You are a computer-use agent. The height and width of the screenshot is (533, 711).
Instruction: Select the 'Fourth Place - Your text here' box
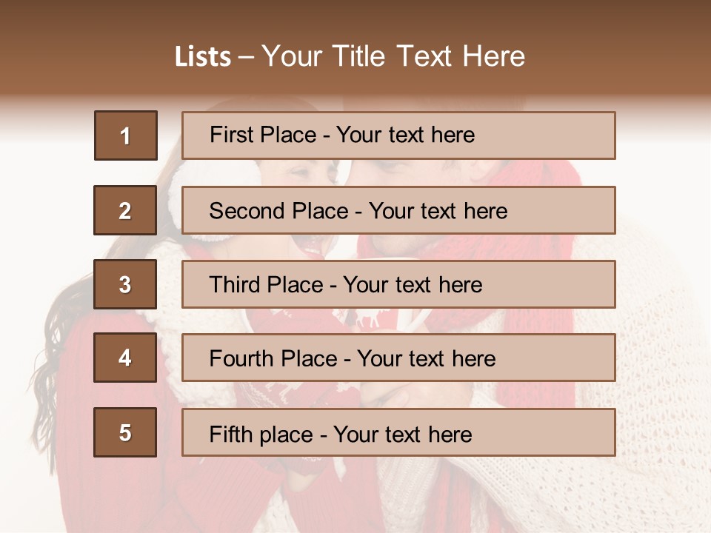pyautogui.click(x=398, y=358)
